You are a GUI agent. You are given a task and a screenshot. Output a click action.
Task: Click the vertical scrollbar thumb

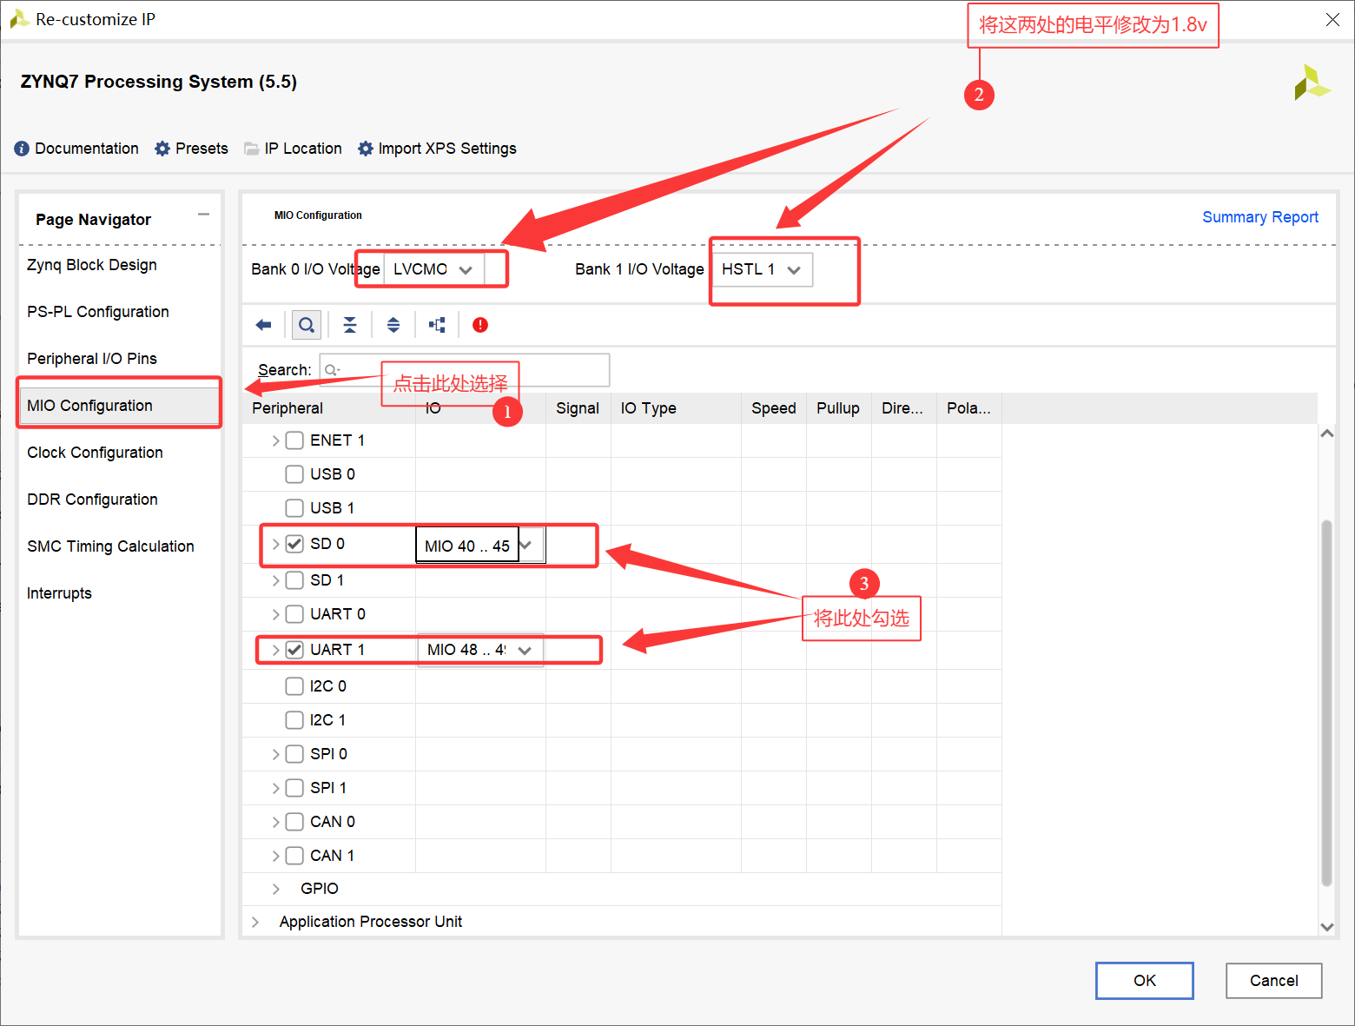point(1326,702)
